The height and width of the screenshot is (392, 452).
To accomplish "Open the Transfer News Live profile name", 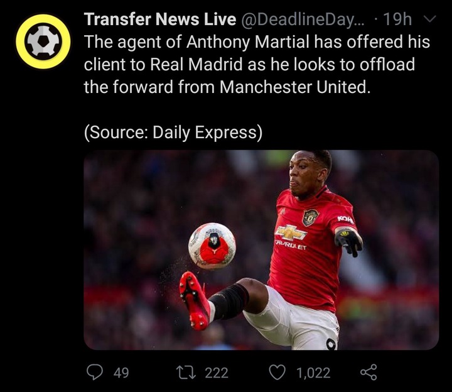I will pyautogui.click(x=160, y=19).
